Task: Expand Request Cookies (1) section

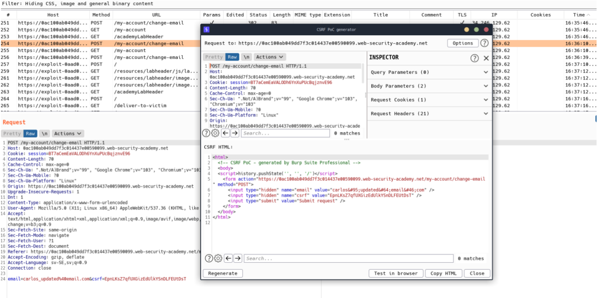Action: (x=429, y=100)
